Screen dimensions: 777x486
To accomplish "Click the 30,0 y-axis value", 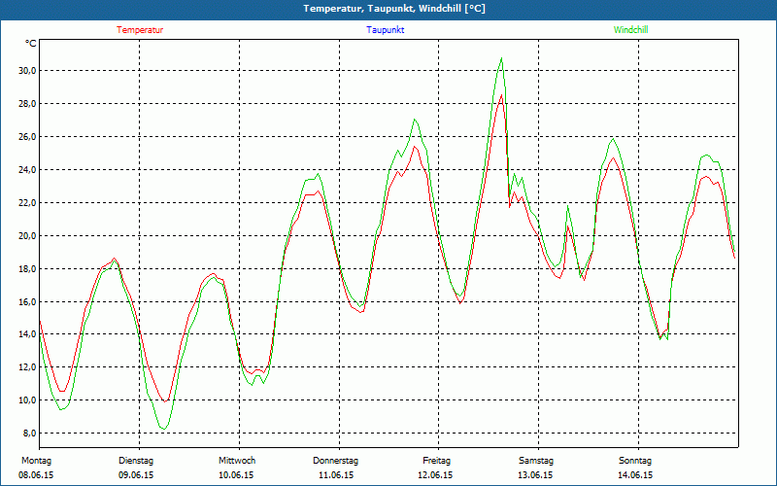I will click(27, 70).
